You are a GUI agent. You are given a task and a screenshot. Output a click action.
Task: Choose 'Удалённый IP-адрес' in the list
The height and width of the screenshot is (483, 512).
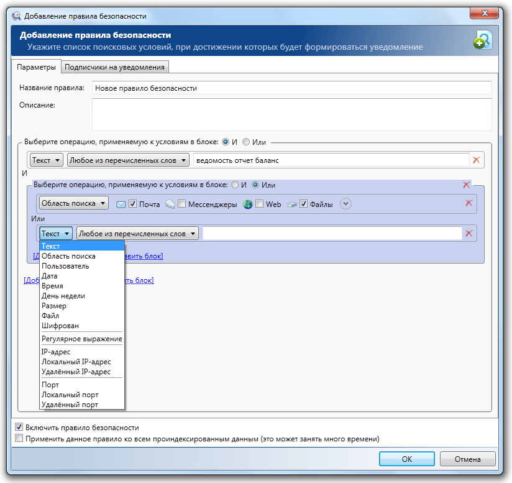pos(82,372)
